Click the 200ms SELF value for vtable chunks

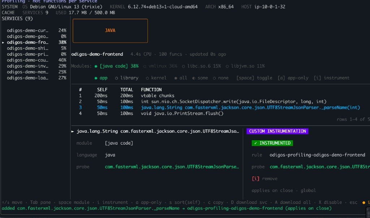101,95
